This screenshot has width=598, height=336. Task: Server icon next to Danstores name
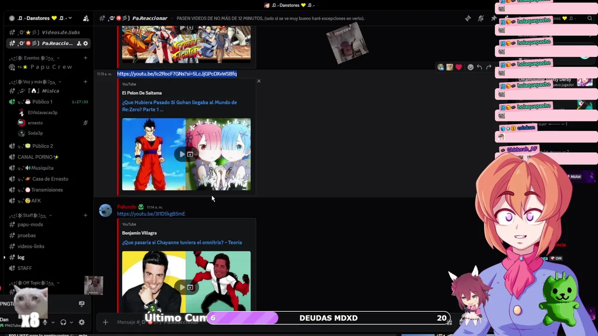click(x=12, y=18)
